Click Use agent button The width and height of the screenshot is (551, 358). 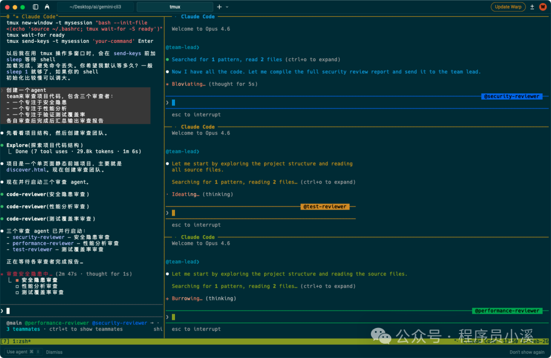pyautogui.click(x=23, y=352)
